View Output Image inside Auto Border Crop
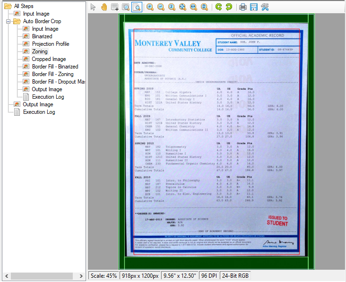 [47, 89]
